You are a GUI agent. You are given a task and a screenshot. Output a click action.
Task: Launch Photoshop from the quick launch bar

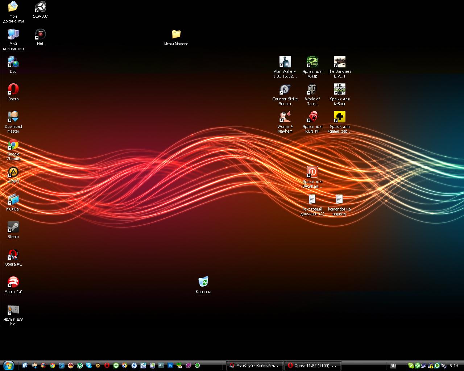170,366
